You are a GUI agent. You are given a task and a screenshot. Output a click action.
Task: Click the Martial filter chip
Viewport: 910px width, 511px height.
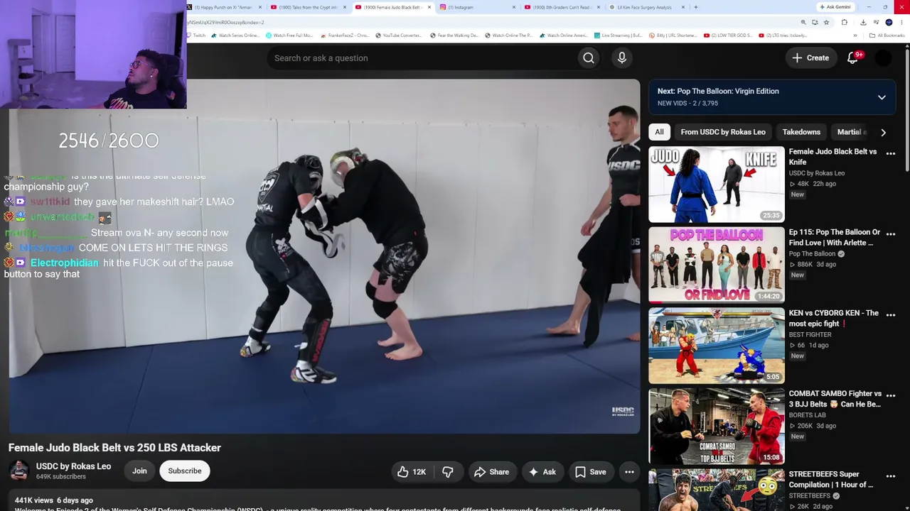[850, 132]
